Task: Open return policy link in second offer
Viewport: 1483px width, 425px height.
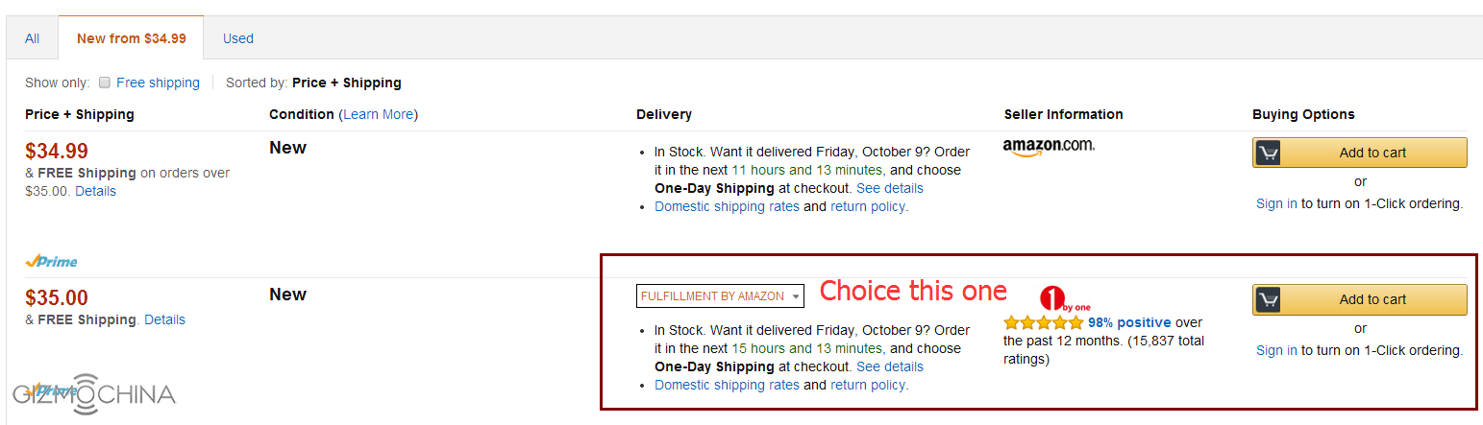Action: (867, 385)
